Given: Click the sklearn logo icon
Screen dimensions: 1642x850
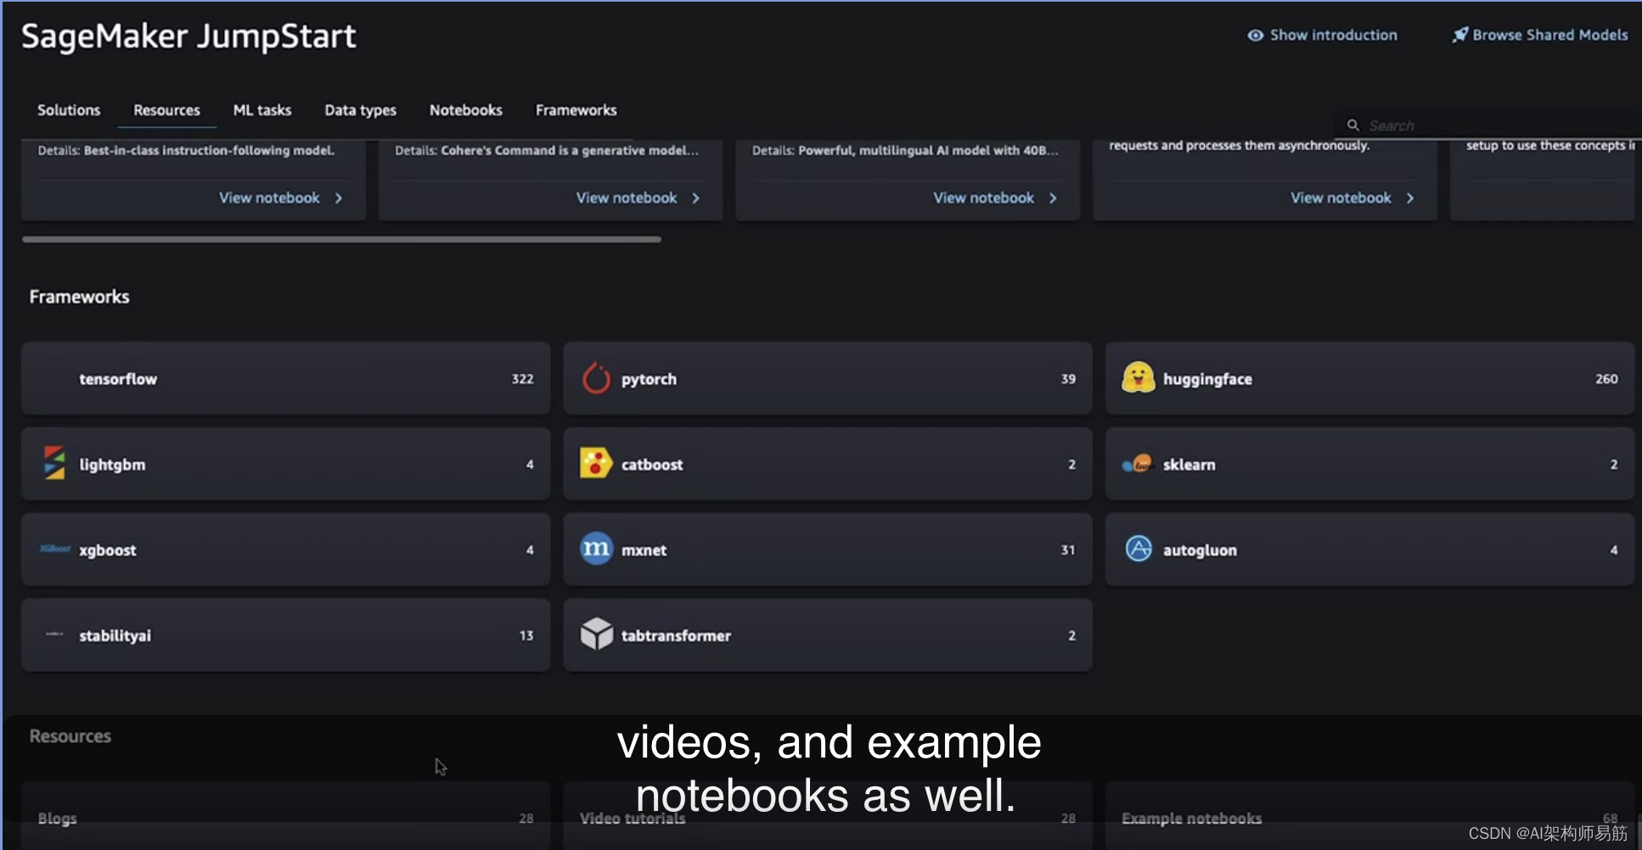Looking at the screenshot, I should (x=1137, y=464).
